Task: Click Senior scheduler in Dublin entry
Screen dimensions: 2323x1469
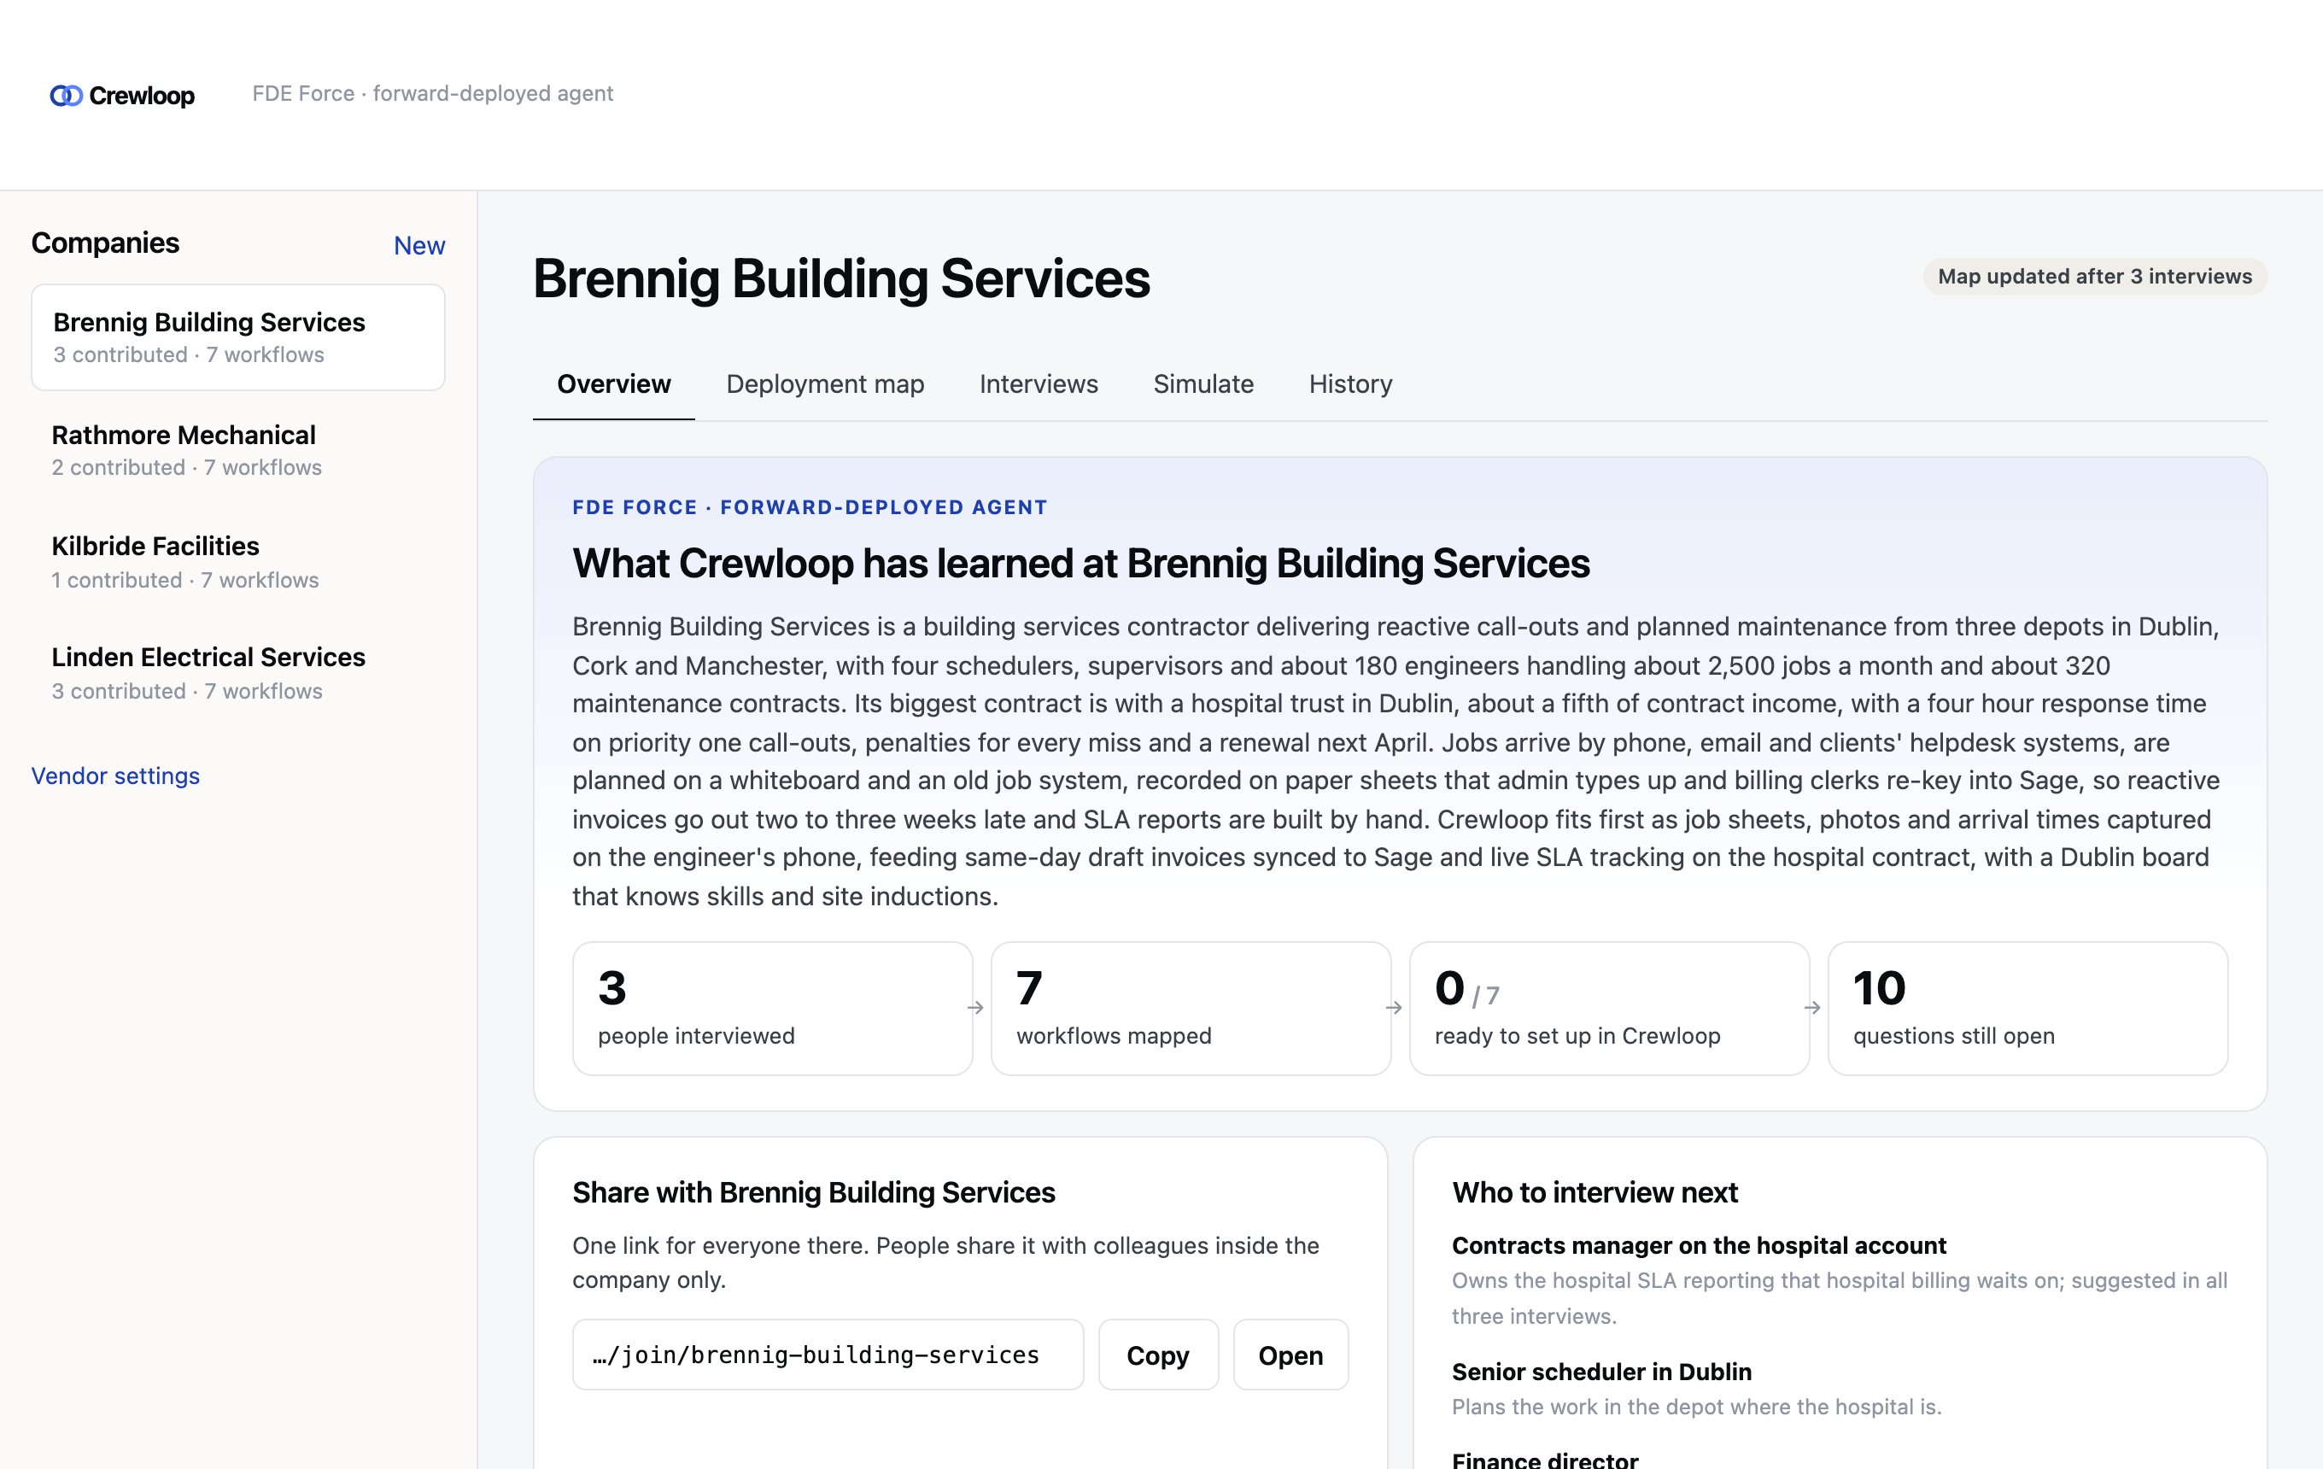Action: (x=1601, y=1372)
